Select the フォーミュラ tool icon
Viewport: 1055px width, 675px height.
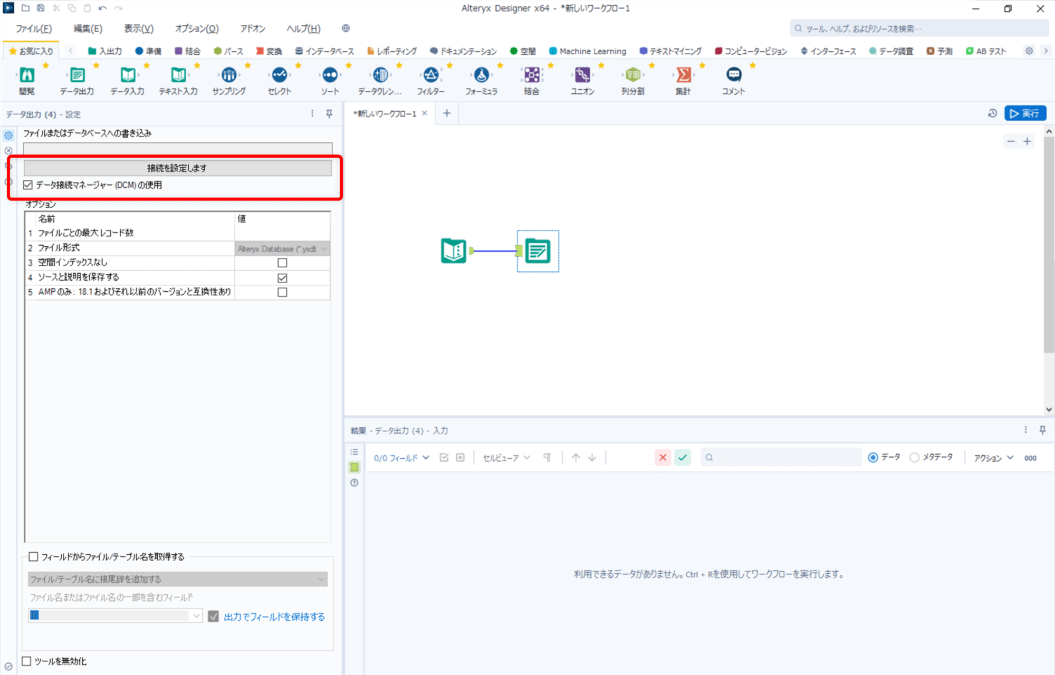tap(482, 75)
